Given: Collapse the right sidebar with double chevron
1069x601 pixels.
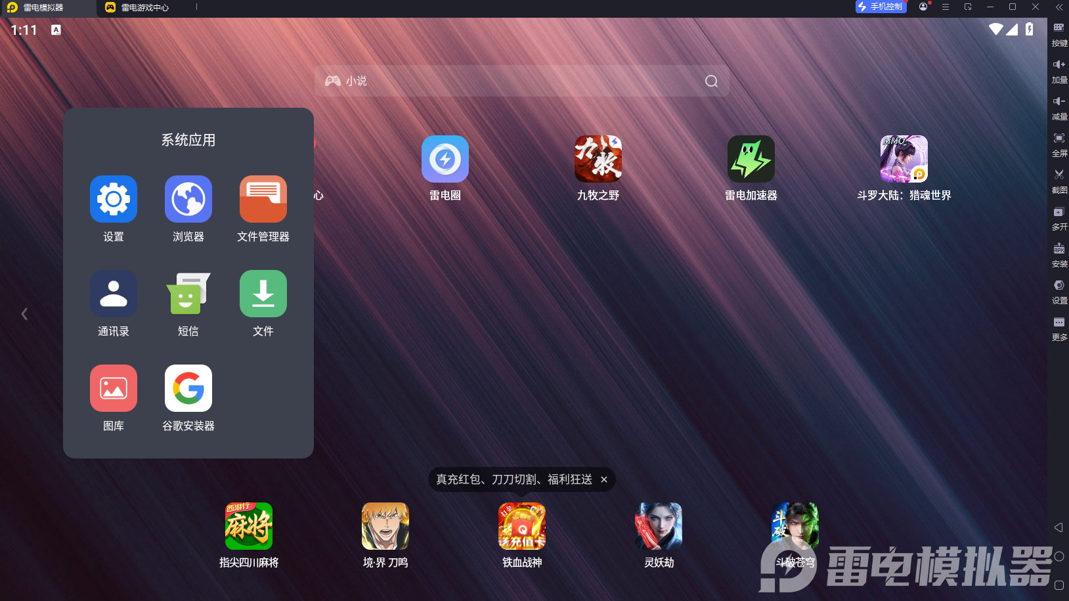Looking at the screenshot, I should [1059, 7].
